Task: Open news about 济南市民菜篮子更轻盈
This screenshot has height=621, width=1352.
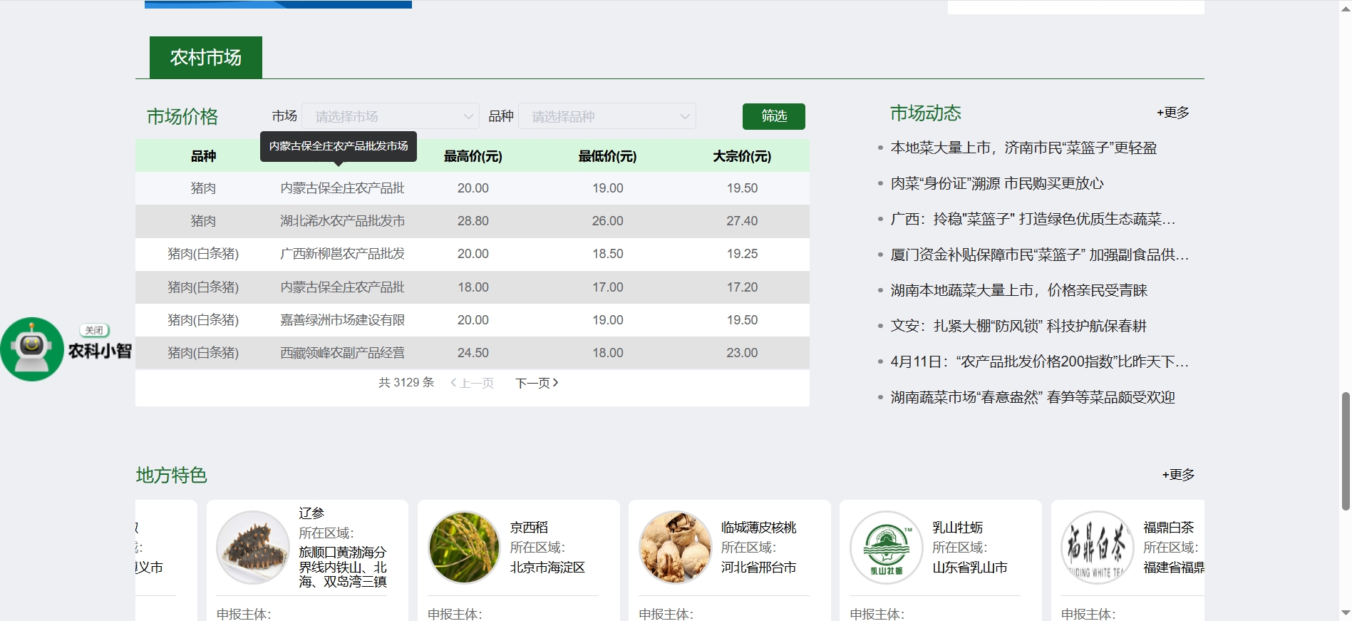Action: [x=1023, y=148]
